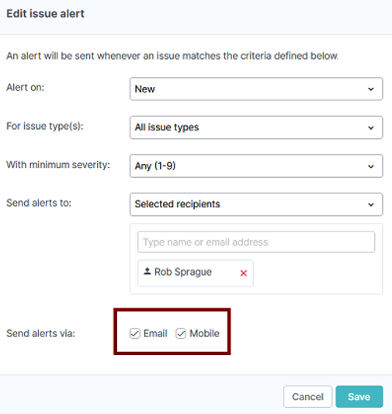Expand the Any (1-9) severity dropdown

pyautogui.click(x=256, y=166)
